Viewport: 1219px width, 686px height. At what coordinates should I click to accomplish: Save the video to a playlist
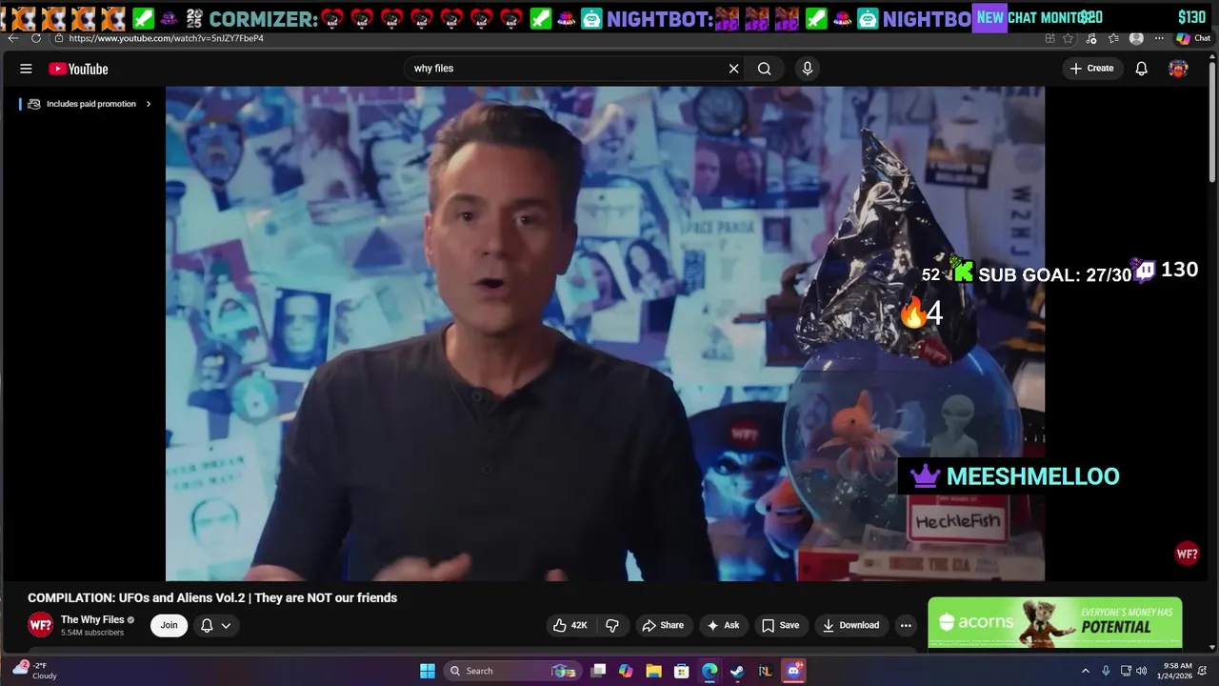pyautogui.click(x=780, y=625)
